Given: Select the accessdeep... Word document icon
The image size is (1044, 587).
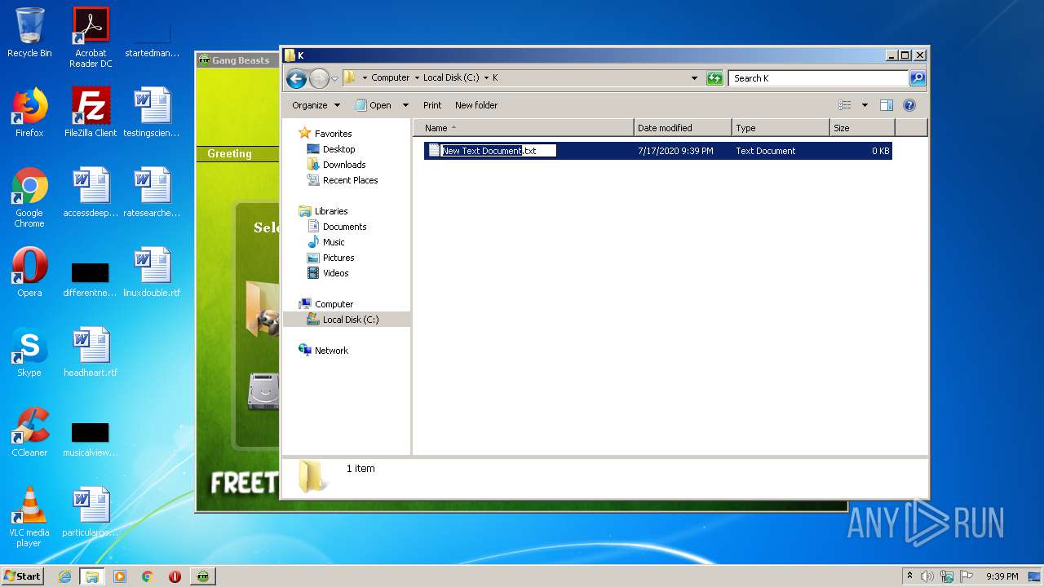Looking at the screenshot, I should (91, 192).
